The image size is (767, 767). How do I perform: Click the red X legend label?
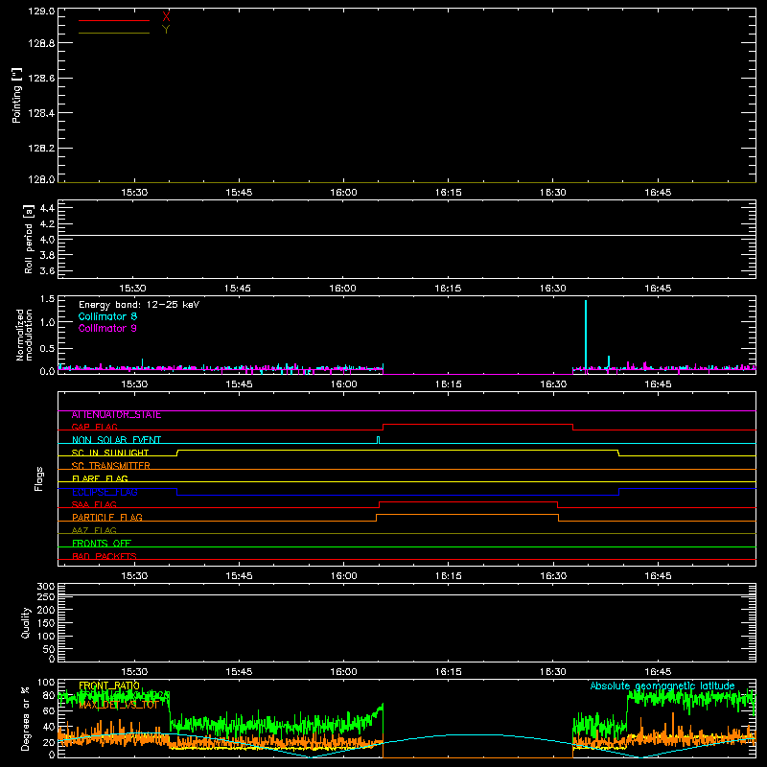point(166,16)
